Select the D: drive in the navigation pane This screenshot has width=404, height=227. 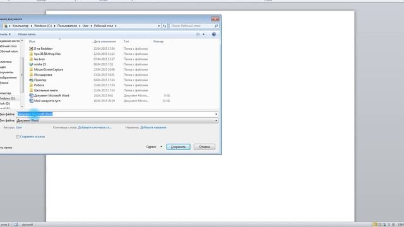click(5, 103)
